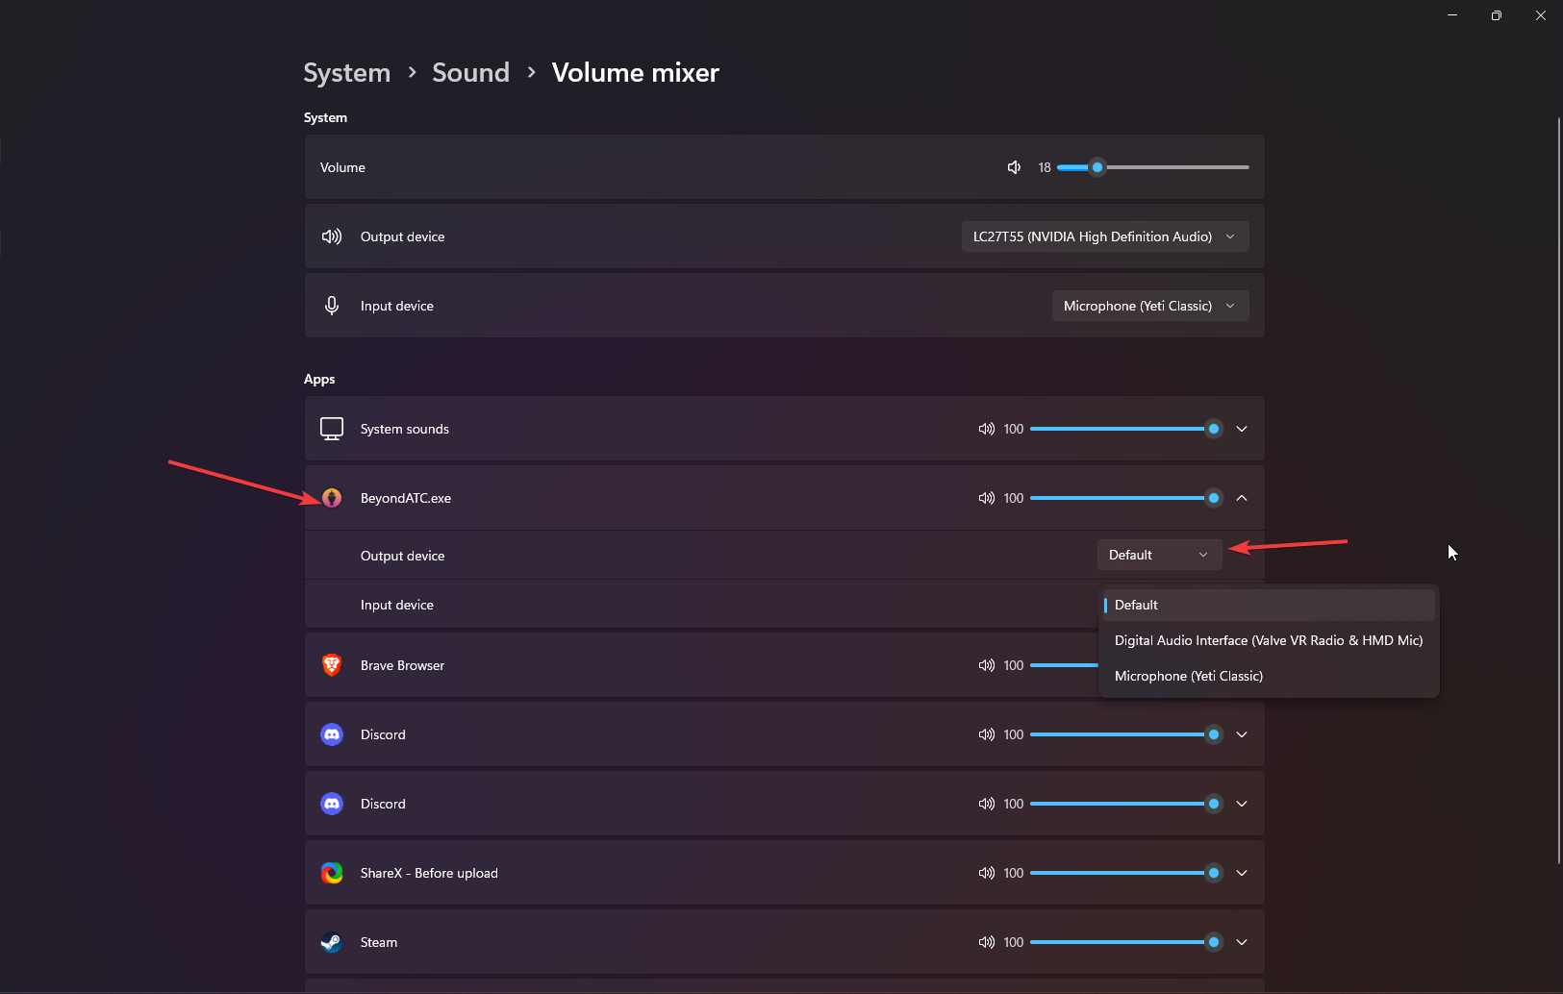1563x994 pixels.
Task: Adjust the system Volume slider
Action: pyautogui.click(x=1152, y=167)
